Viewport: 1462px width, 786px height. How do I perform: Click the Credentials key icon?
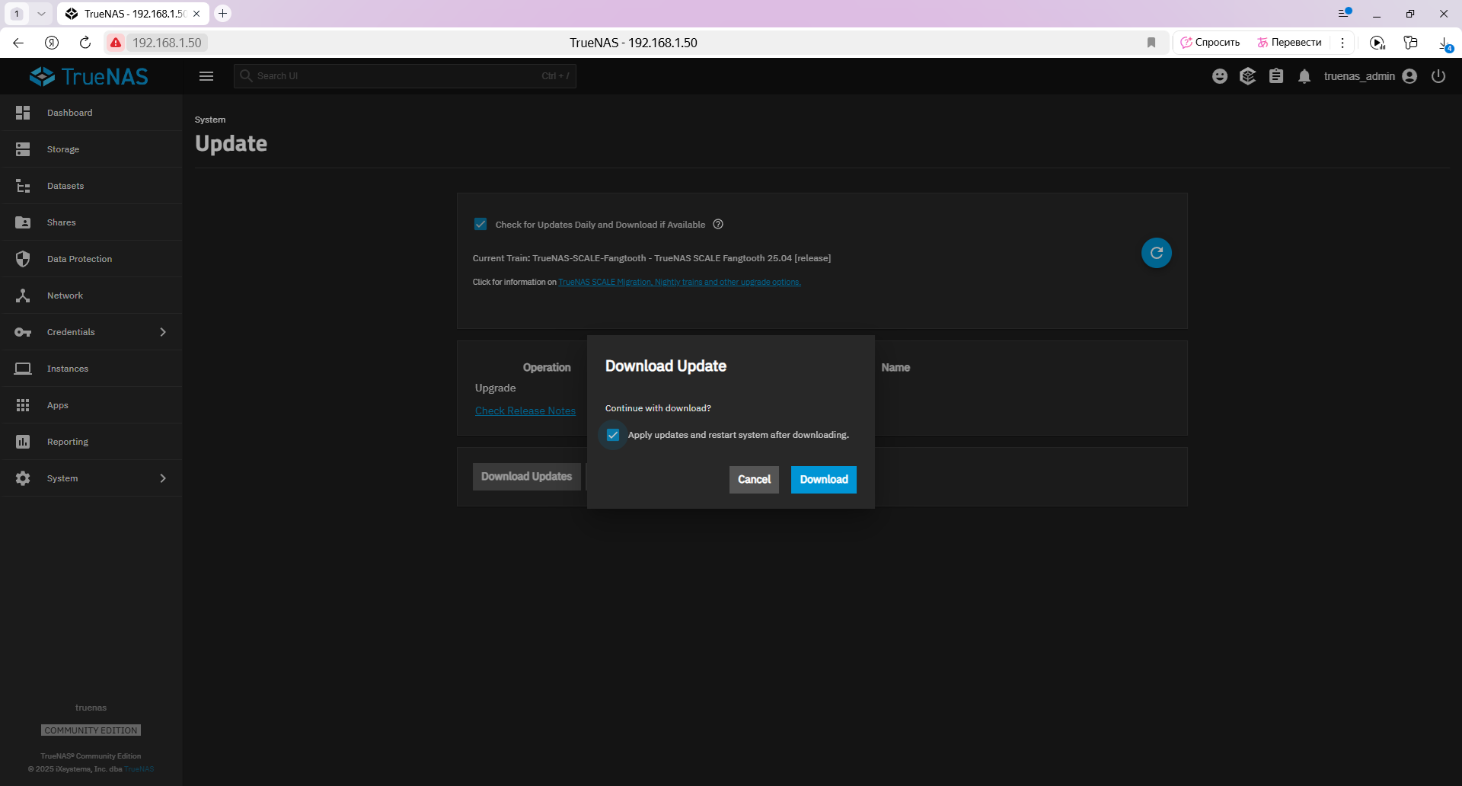click(23, 332)
